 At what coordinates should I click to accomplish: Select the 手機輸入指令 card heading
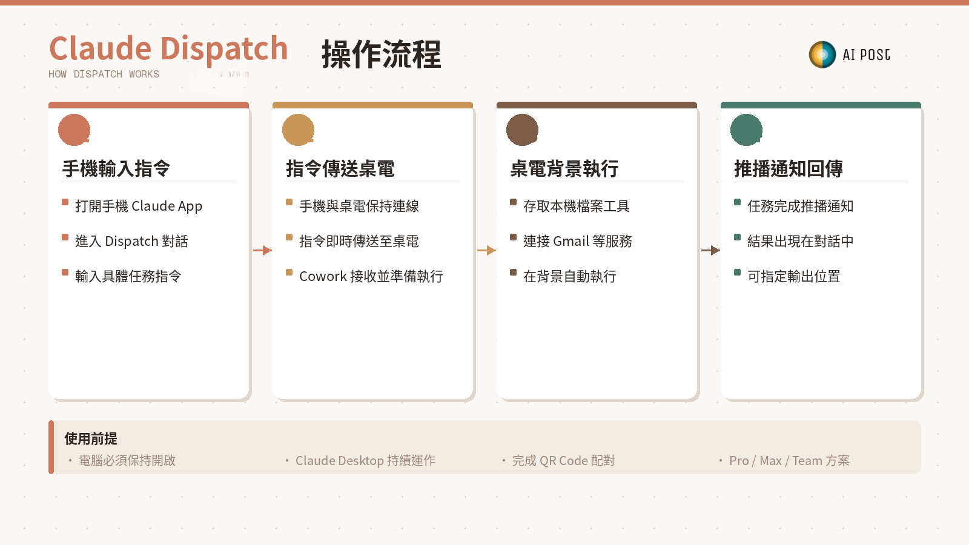(116, 168)
